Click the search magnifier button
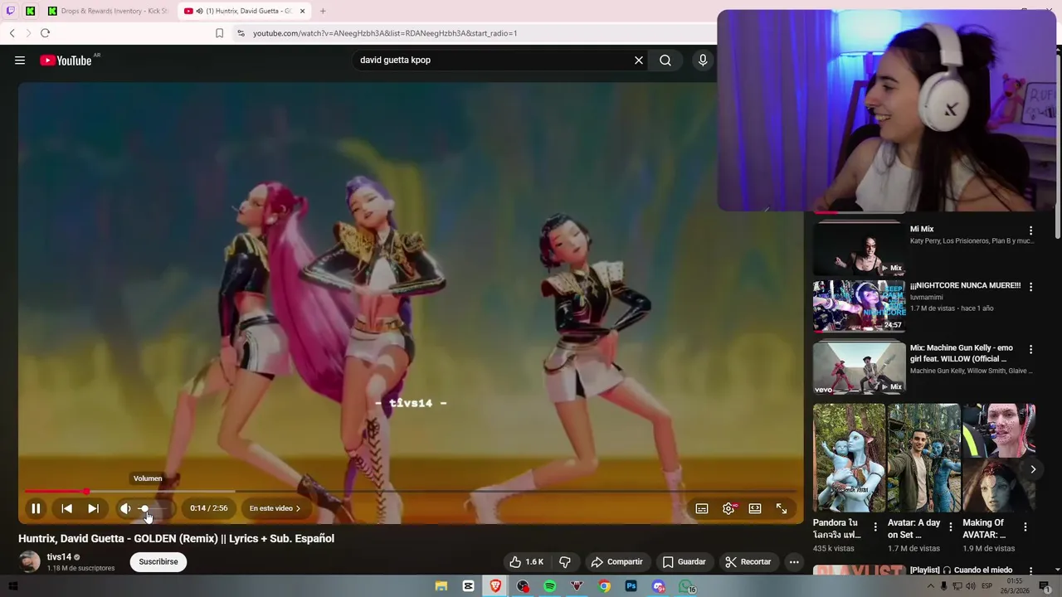The height and width of the screenshot is (597, 1062). point(665,60)
